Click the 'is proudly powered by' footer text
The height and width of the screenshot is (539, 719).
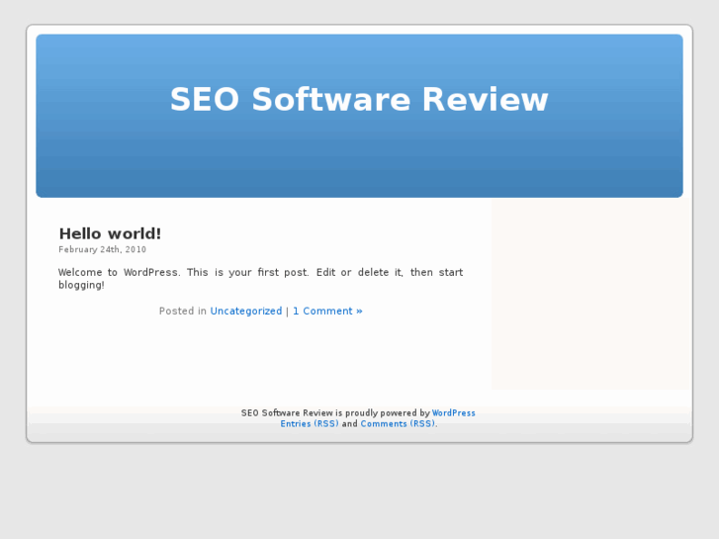pos(383,412)
